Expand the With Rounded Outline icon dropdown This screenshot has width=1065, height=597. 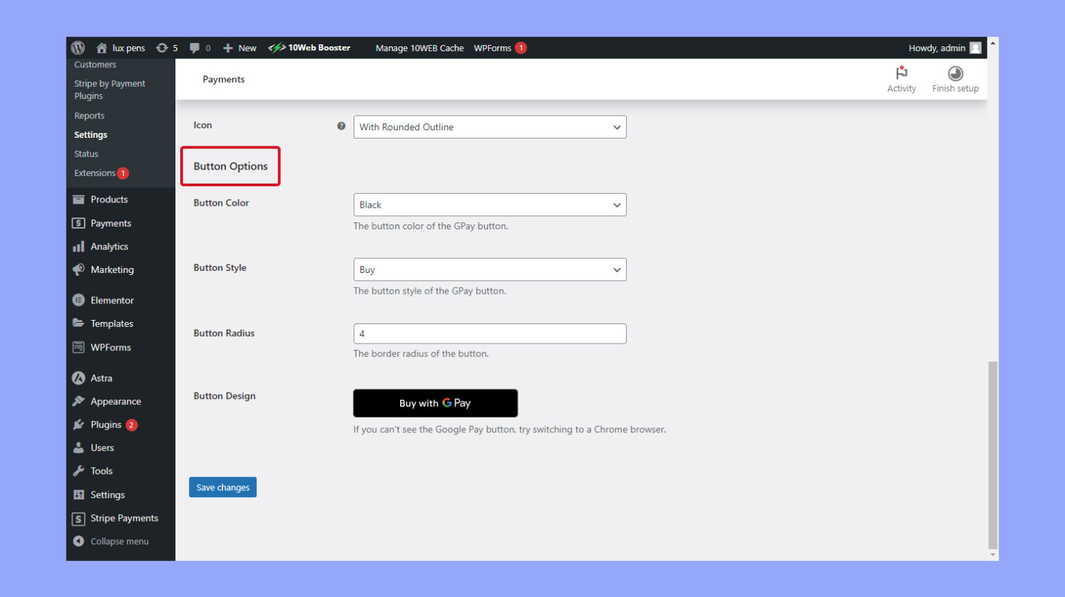point(490,127)
